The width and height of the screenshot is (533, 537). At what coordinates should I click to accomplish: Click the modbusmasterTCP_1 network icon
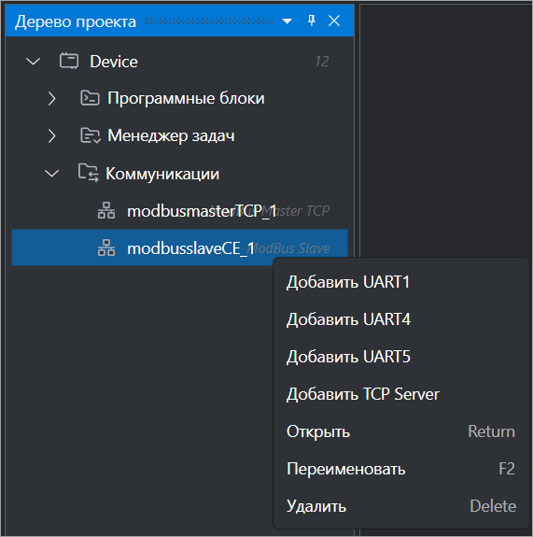pos(106,211)
